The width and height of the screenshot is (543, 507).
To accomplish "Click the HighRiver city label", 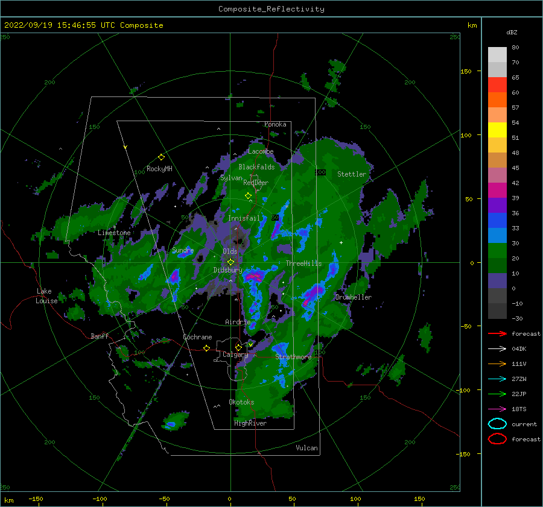I will (x=250, y=423).
